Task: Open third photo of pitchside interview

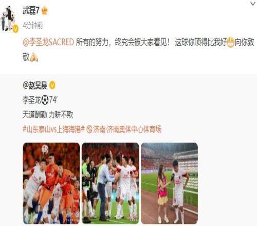Action: [169, 183]
